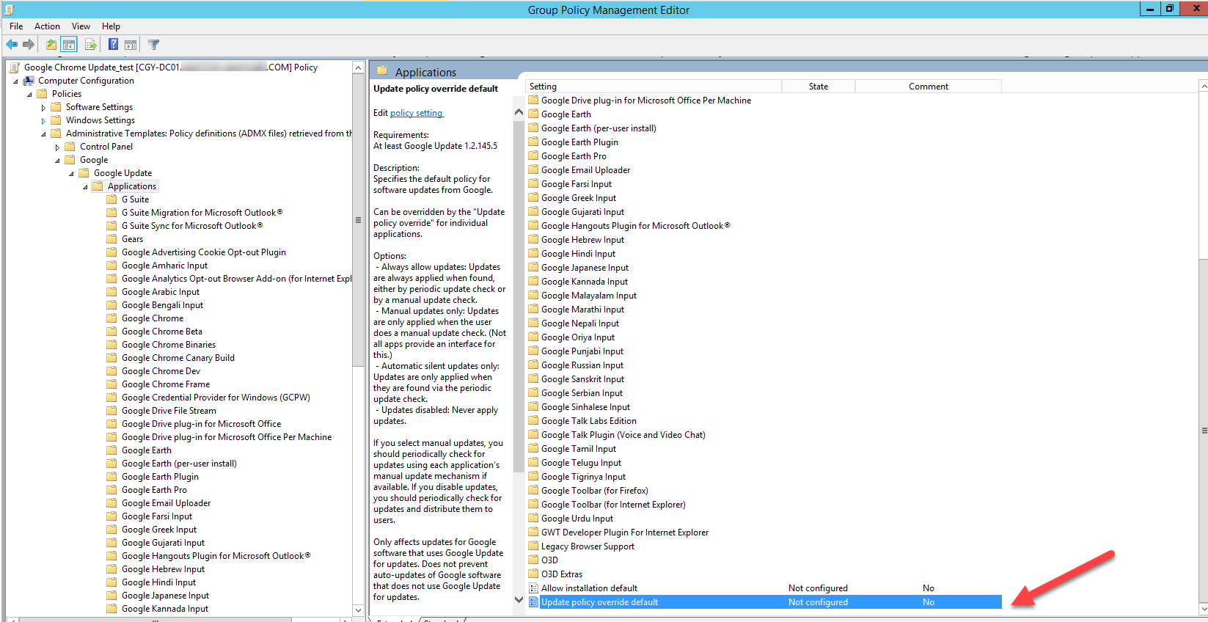Collapse the Administrative Templates node
1208x622 pixels.
click(43, 134)
